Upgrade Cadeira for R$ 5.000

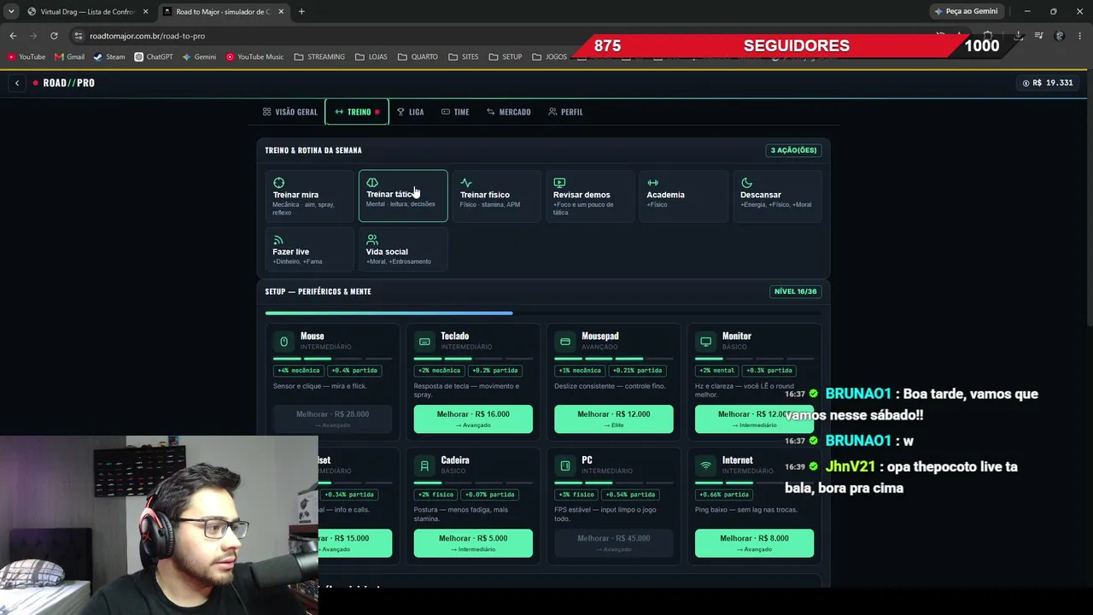pyautogui.click(x=473, y=543)
